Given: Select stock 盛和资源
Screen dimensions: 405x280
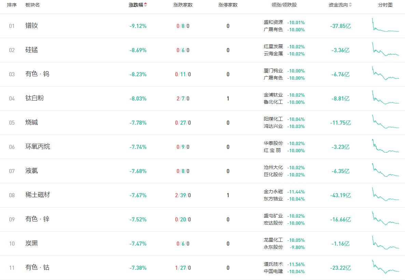Looking at the screenshot, I should [x=273, y=22].
